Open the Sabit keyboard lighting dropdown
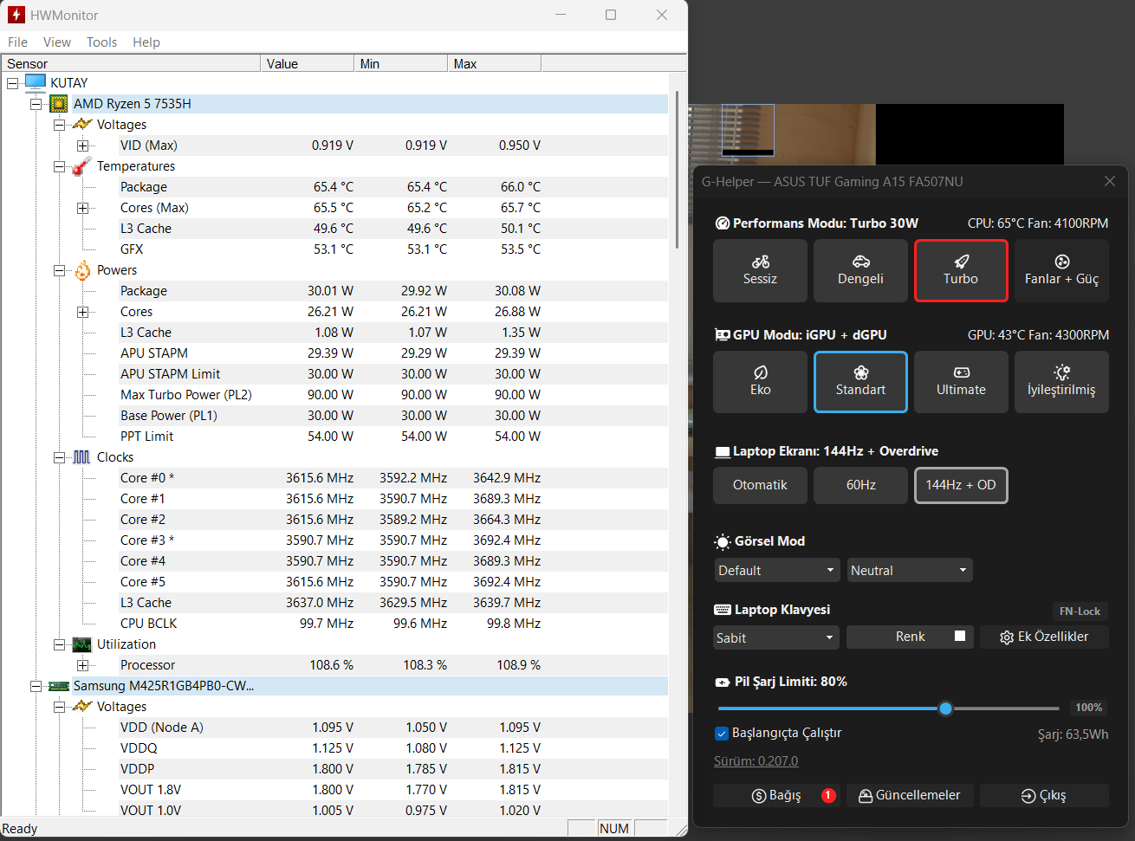 [x=776, y=637]
